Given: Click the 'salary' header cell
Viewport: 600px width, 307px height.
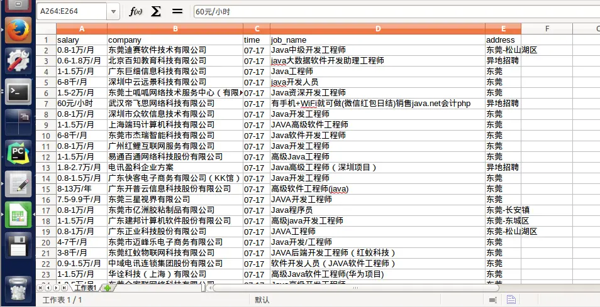Looking at the screenshot, I should (82, 40).
